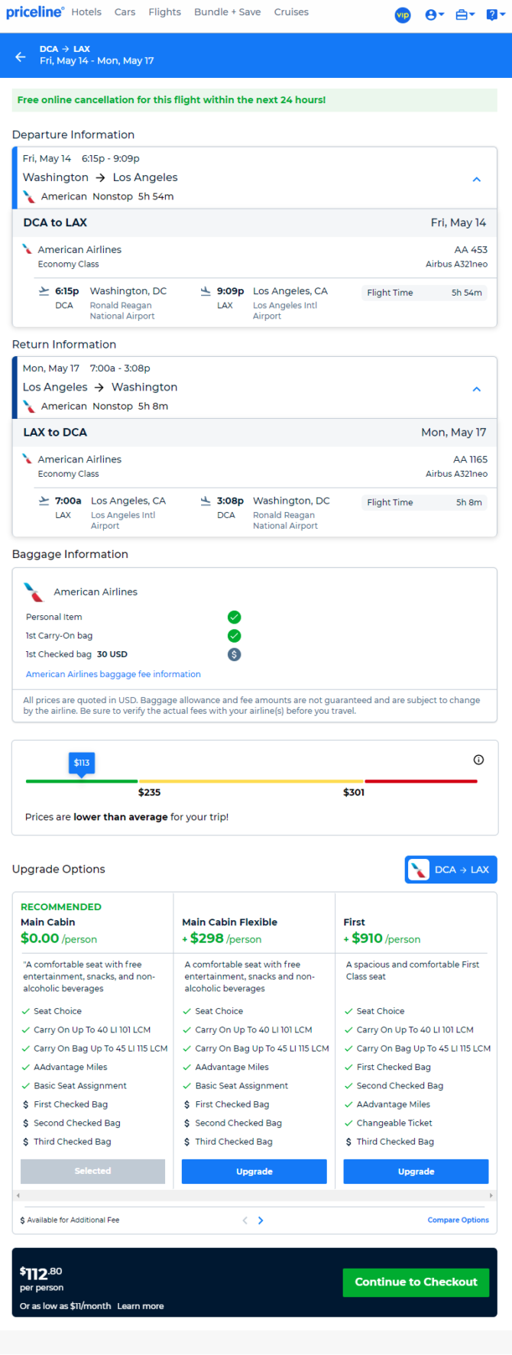Open the help question mark icon
Image resolution: width=512 pixels, height=1355 pixels.
[x=494, y=15]
